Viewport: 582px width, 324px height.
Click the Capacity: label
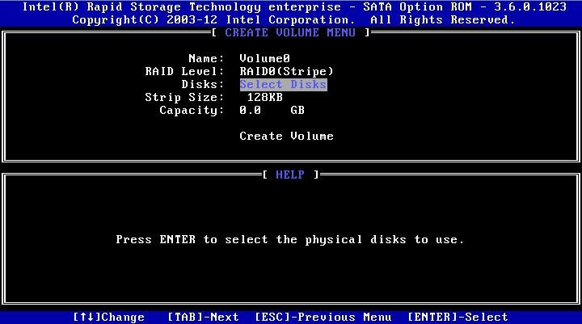(192, 110)
